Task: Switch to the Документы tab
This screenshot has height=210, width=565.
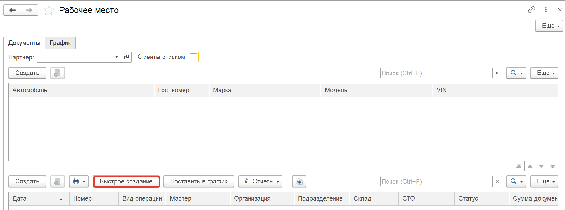Action: pyautogui.click(x=24, y=43)
